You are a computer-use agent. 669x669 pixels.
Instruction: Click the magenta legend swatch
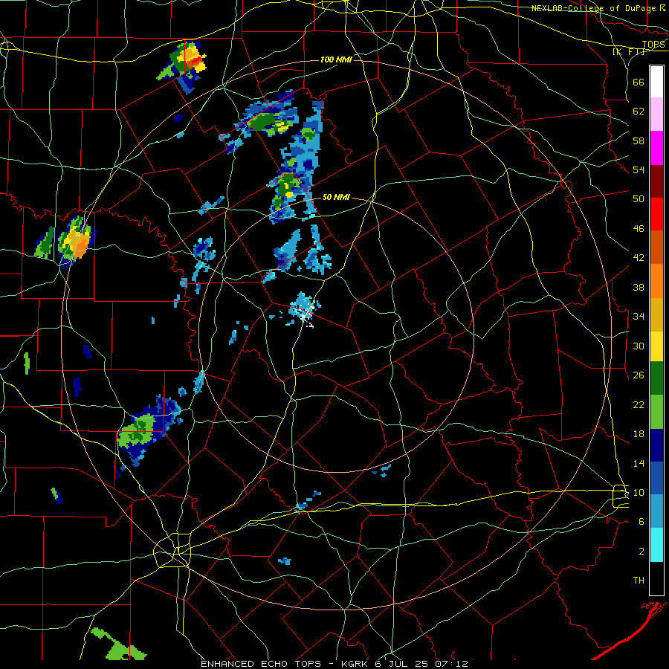click(656, 148)
